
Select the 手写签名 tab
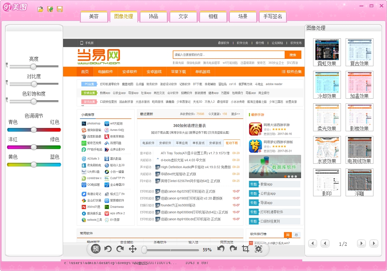click(x=273, y=16)
